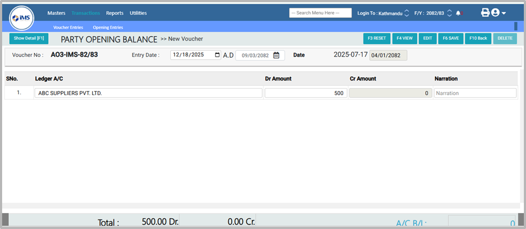Click the Search Menu Here field

[320, 13]
